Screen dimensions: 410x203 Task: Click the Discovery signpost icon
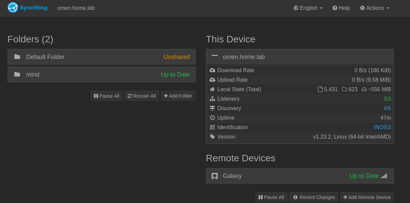coord(212,108)
